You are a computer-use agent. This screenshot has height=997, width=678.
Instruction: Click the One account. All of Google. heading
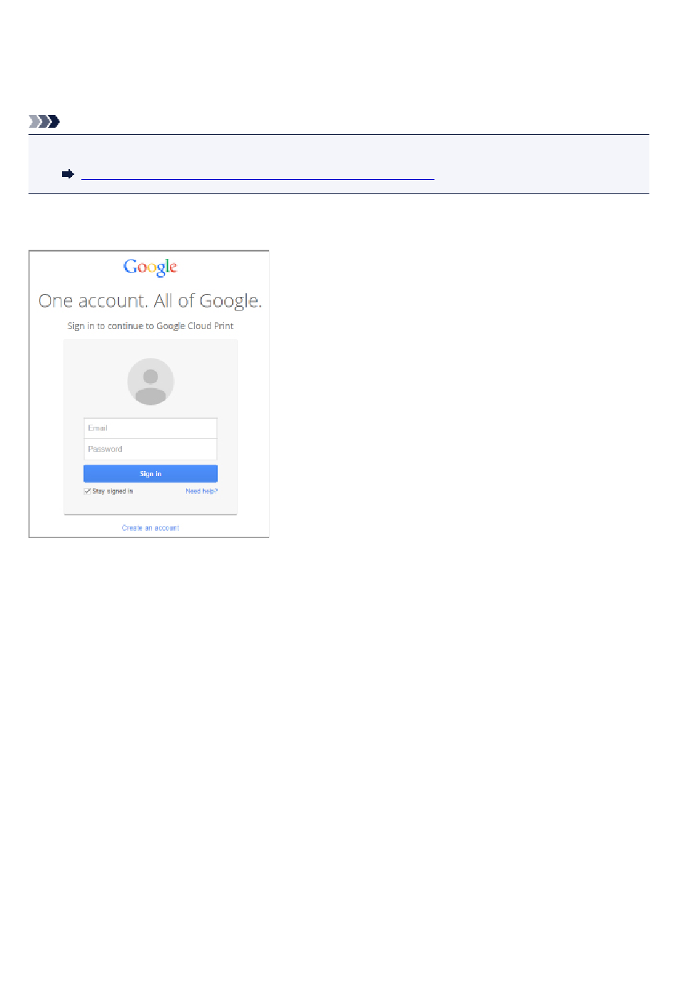click(x=151, y=301)
